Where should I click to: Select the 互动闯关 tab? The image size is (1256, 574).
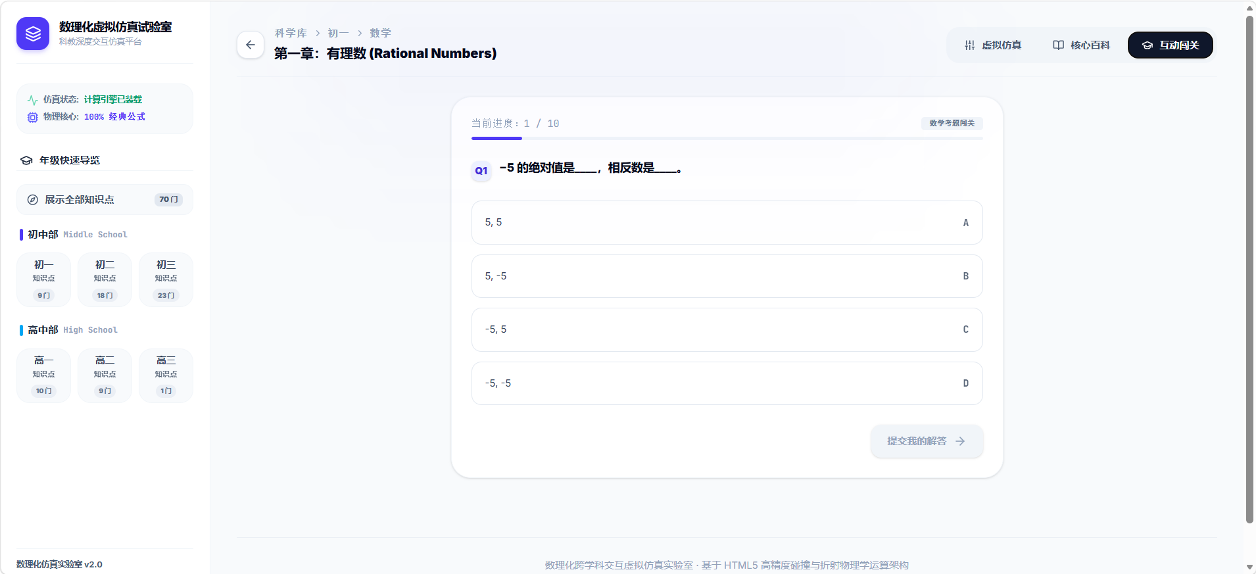(x=1171, y=45)
